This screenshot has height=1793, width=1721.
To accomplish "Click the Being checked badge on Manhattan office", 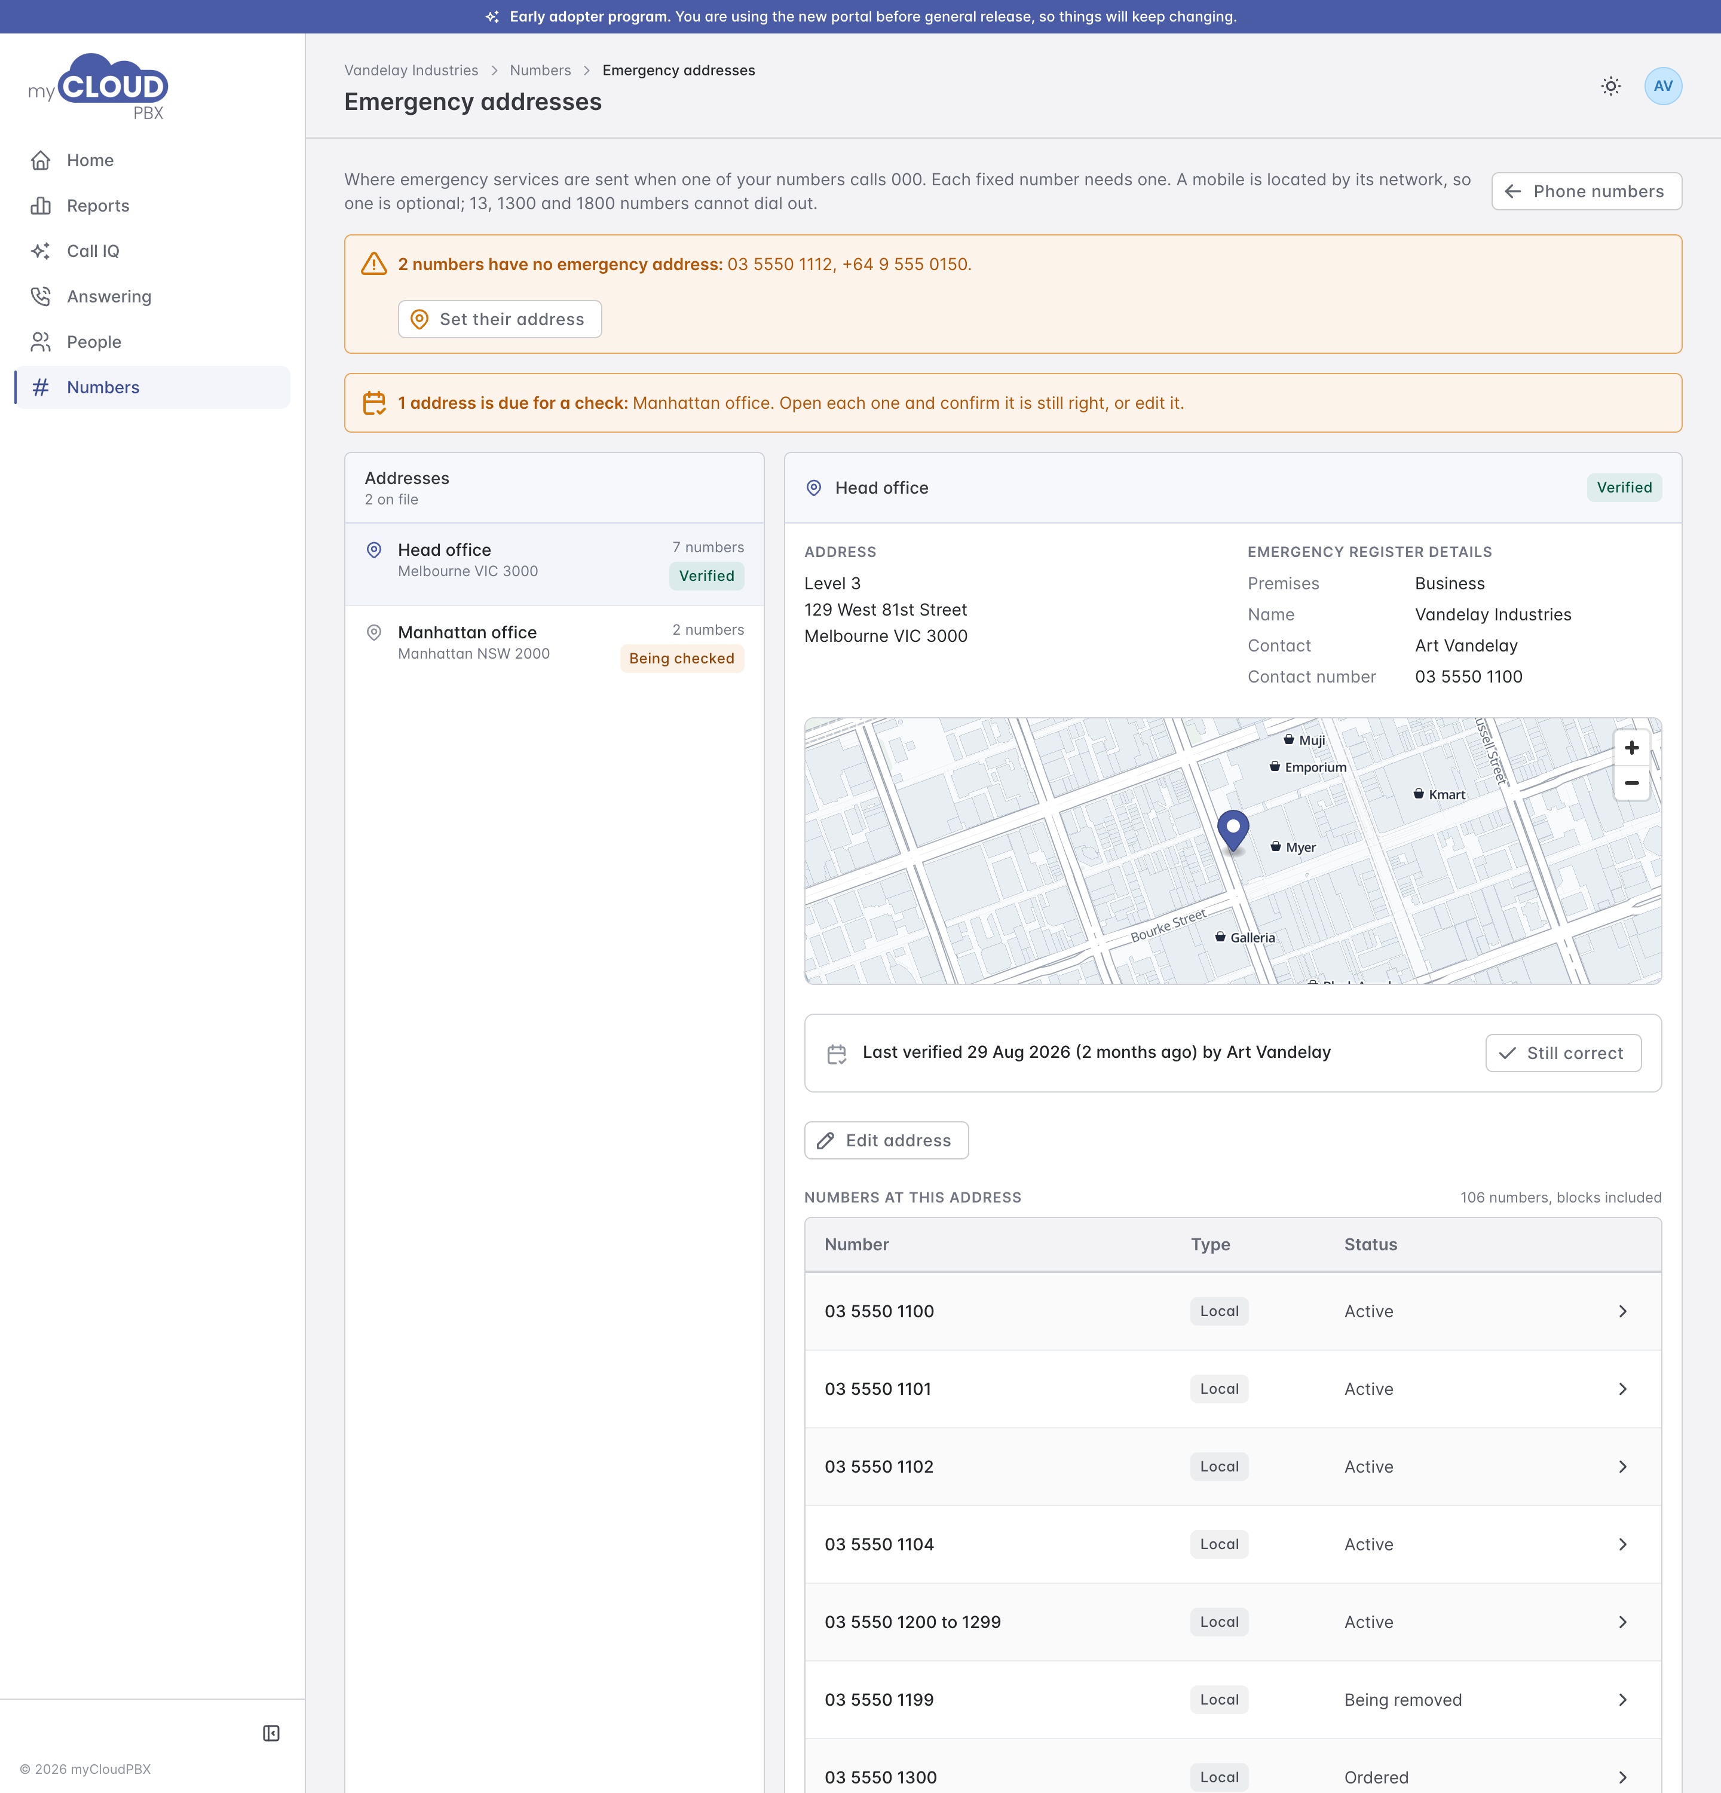I will tap(681, 659).
